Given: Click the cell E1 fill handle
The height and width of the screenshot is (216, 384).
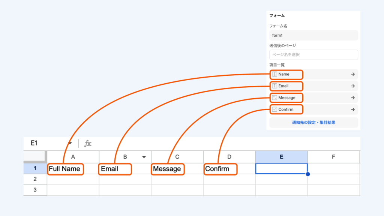Looking at the screenshot, I should pos(308,174).
